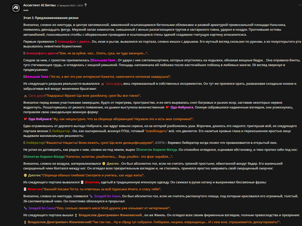
Task: Click the "***" line under the author name
Action: click(x=26, y=11)
